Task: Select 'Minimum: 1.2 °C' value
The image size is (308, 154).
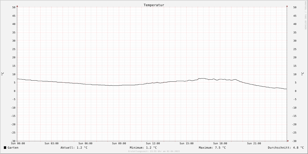Action: pyautogui.click(x=143, y=148)
